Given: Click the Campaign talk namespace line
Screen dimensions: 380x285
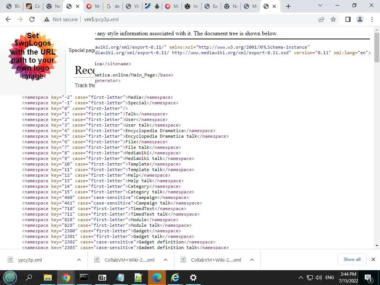Looking at the screenshot, I should 112,203.
